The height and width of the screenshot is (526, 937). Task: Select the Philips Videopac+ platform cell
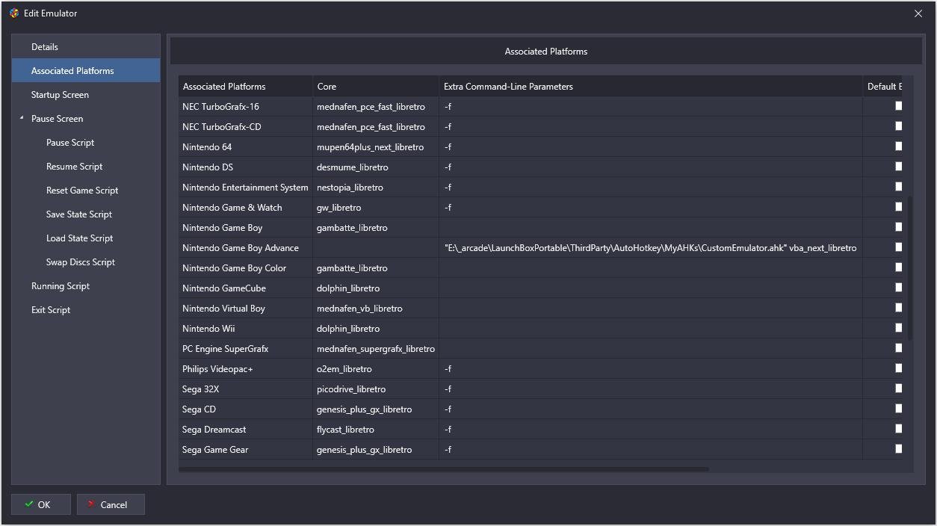pos(245,368)
